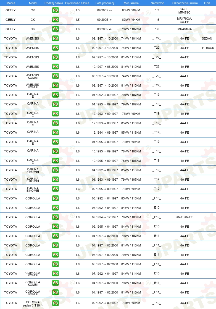Click the Pojemność silnika column header
Screen dimensions: 216x309
point(77,3)
